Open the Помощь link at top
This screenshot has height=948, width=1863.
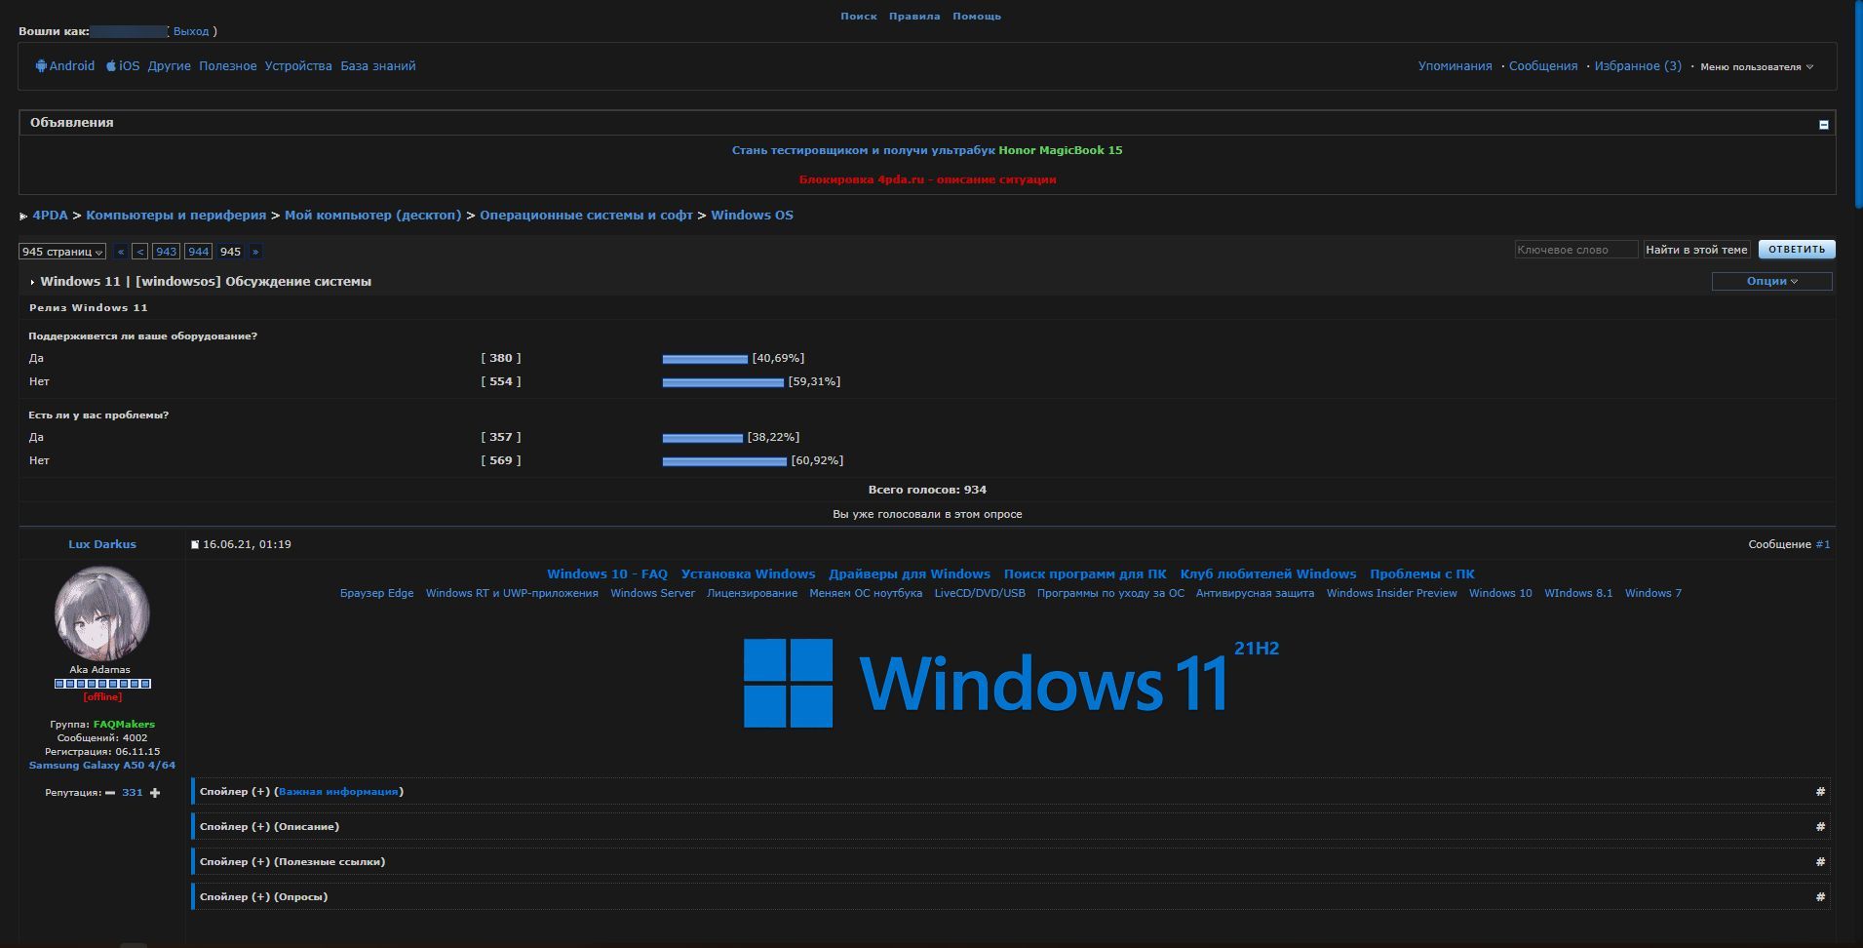click(x=977, y=17)
